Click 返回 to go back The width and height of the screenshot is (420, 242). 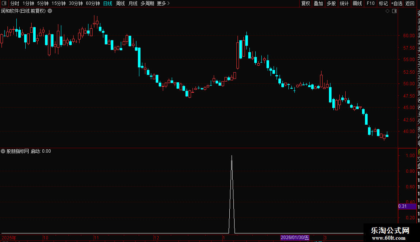pyautogui.click(x=410, y=3)
